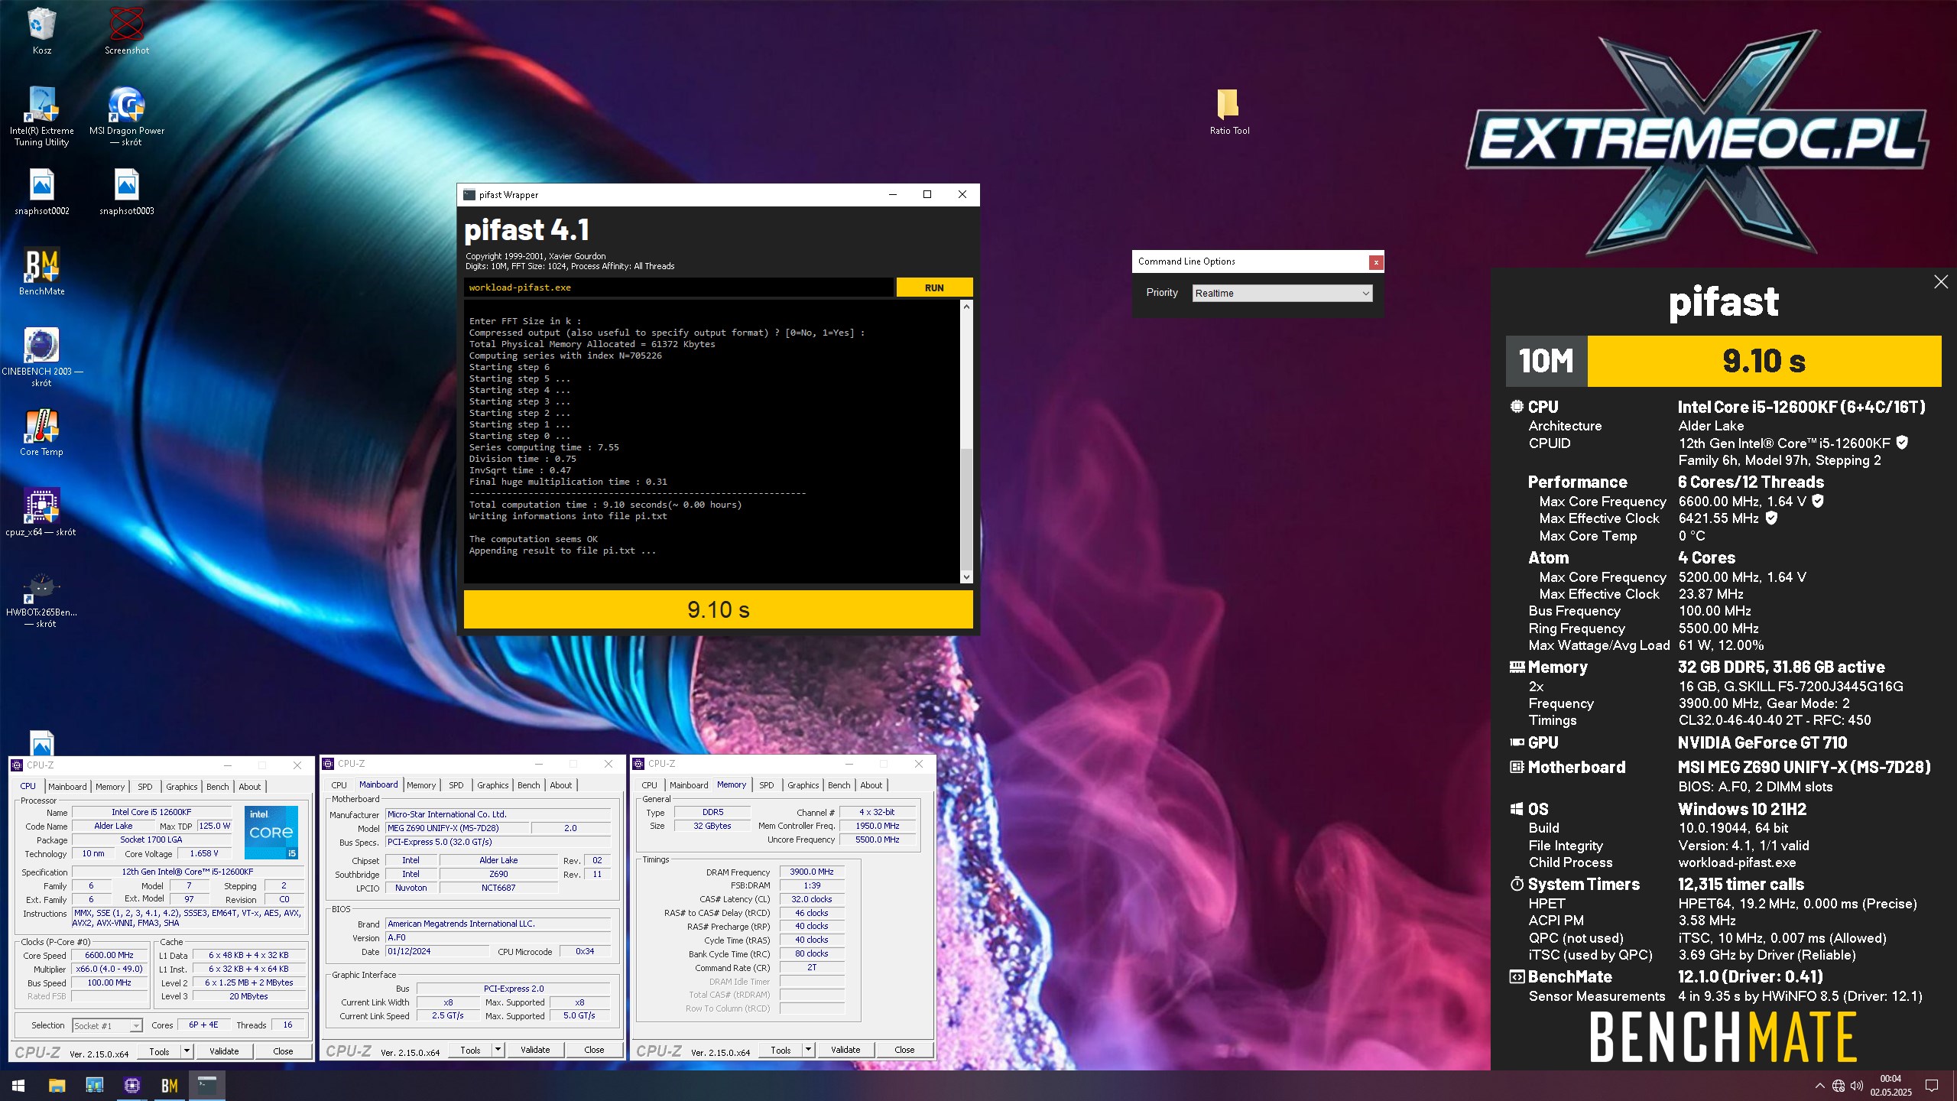This screenshot has height=1101, width=1957.
Task: Switch to CPU-Z taskbar icon
Action: [x=131, y=1085]
